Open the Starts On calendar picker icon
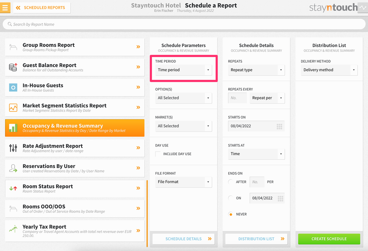 [279, 126]
